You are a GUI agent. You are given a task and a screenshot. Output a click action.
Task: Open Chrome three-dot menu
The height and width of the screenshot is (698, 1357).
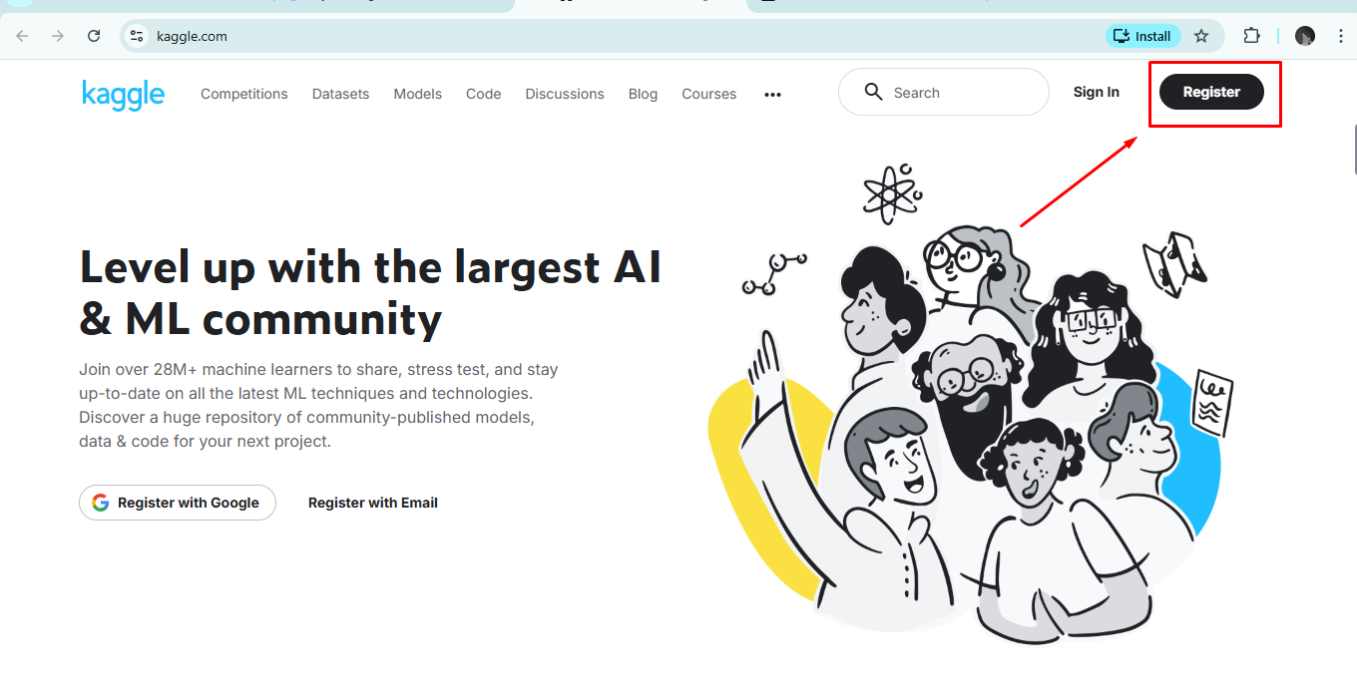point(1337,36)
